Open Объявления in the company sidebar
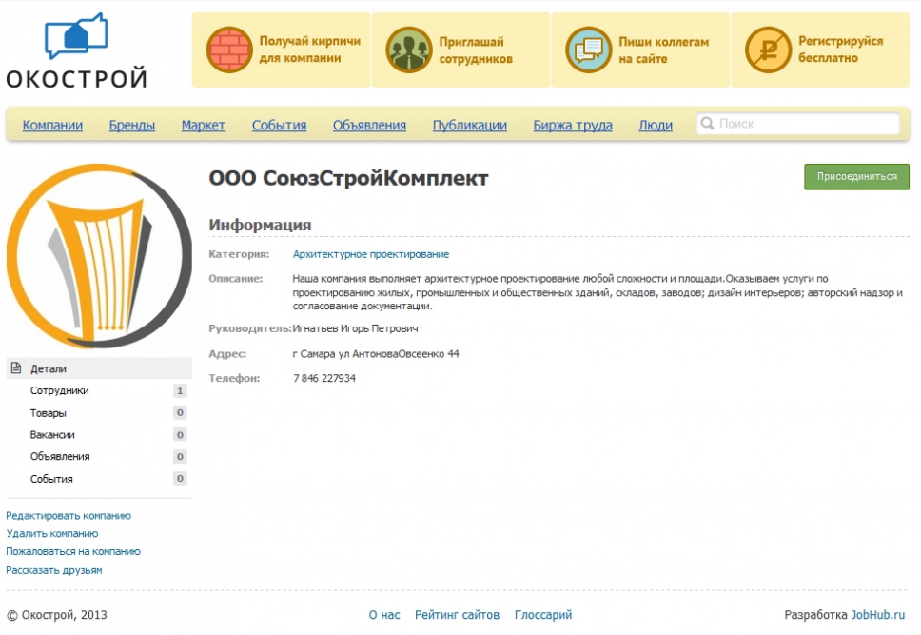The image size is (921, 635). click(60, 456)
